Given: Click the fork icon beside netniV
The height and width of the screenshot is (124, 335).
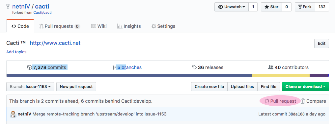Looking at the screenshot, I should click(x=8, y=7).
